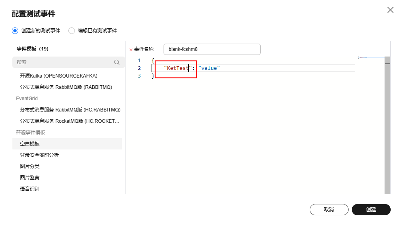Select edit existing test event radio
402x225 pixels.
(72, 31)
